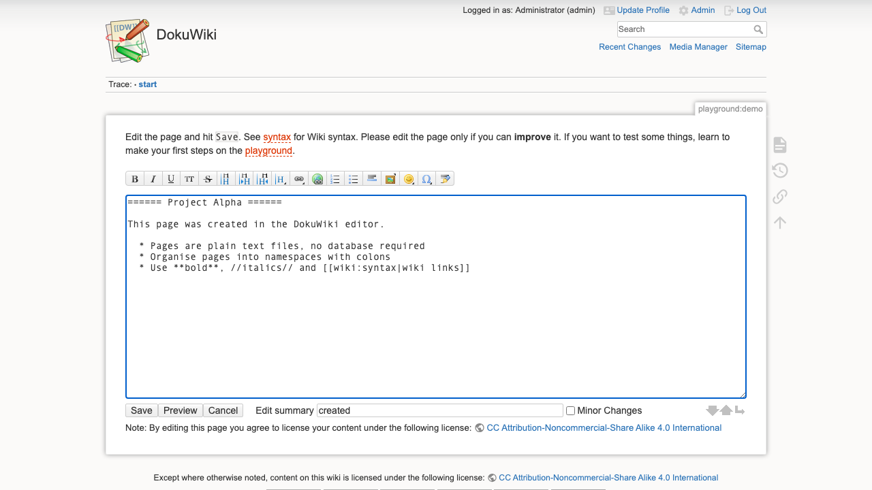Open Recent Changes
Screen dimensions: 872x490
click(x=630, y=47)
